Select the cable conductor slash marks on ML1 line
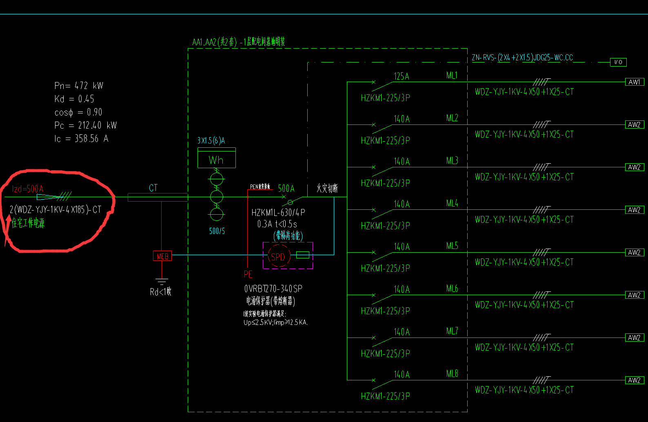The height and width of the screenshot is (422, 648). coord(541,82)
